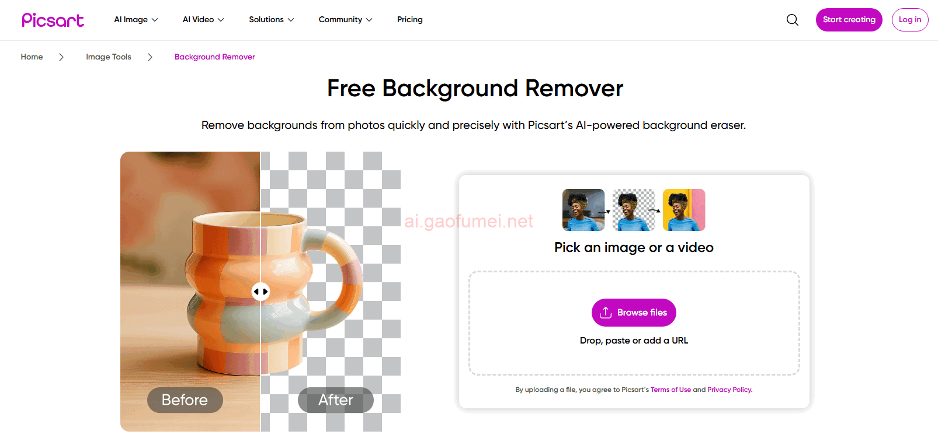Click the Picsart logo

(53, 20)
